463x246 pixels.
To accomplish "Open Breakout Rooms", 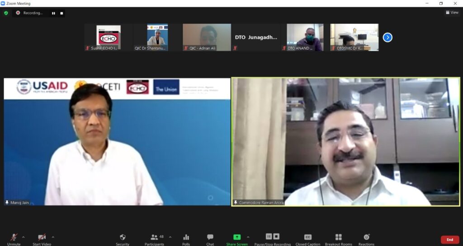I will [x=338, y=239].
